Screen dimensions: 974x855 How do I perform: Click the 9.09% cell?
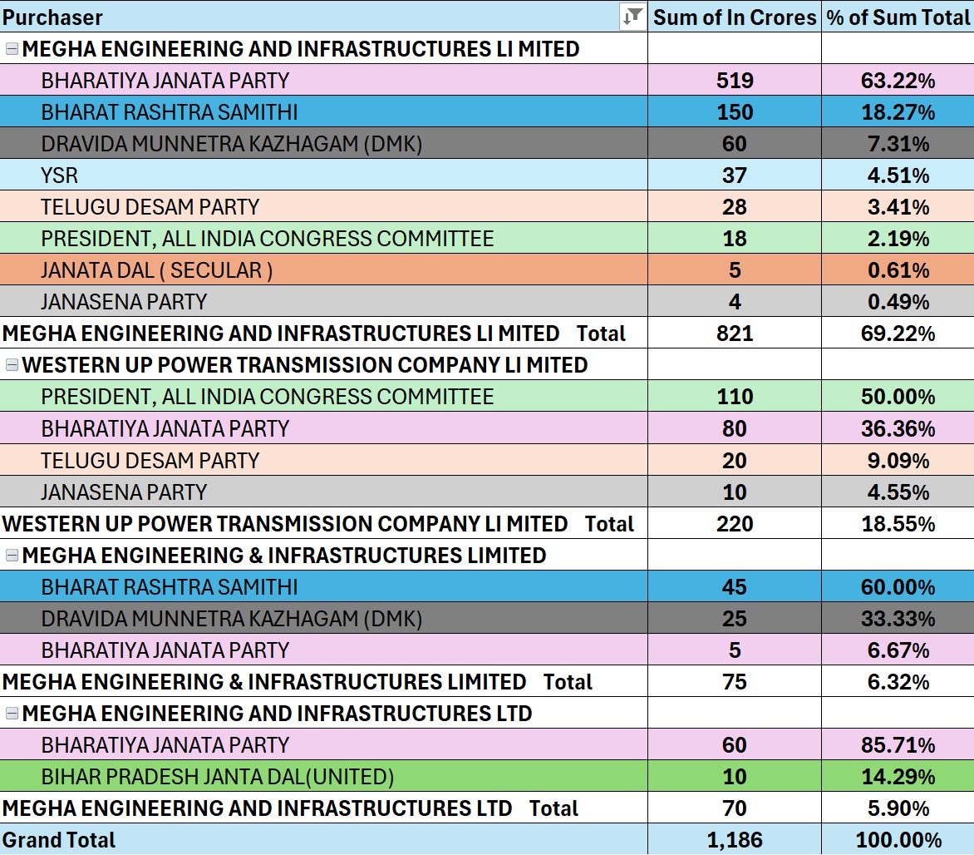click(898, 460)
